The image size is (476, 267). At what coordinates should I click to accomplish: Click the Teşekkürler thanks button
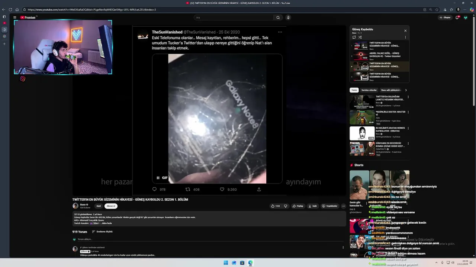[x=329, y=206]
